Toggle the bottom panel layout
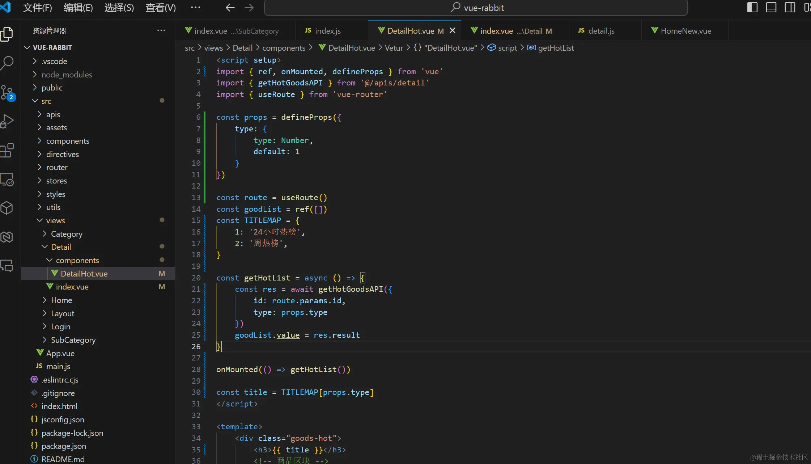 [x=771, y=8]
